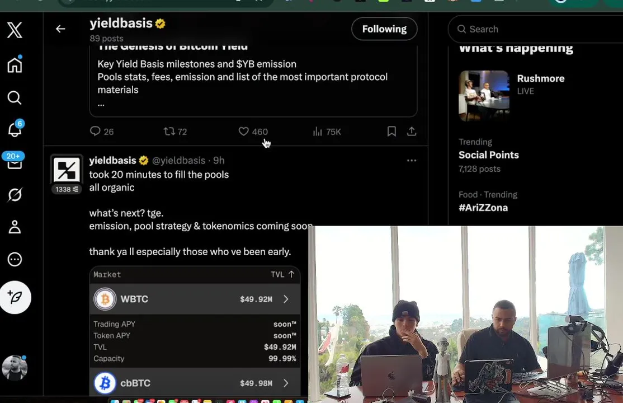Toggle the Following button for yieldbasis

pos(384,29)
